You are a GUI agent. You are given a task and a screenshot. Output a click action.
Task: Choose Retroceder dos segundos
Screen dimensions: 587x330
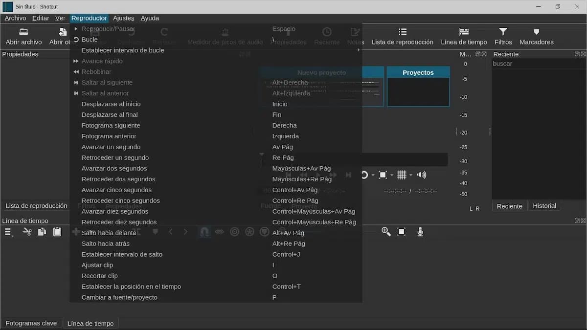coord(216,179)
